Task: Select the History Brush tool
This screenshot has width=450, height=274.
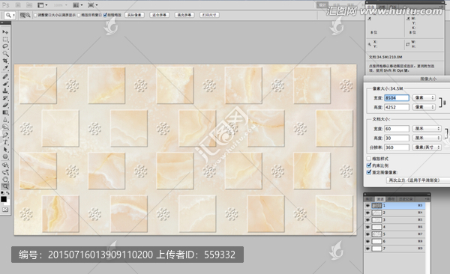Action: coord(5,98)
